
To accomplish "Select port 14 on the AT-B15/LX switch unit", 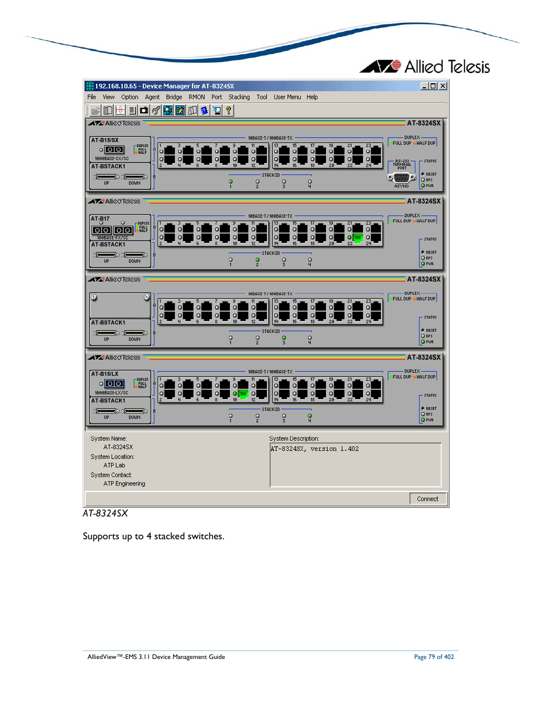I will (x=285, y=394).
